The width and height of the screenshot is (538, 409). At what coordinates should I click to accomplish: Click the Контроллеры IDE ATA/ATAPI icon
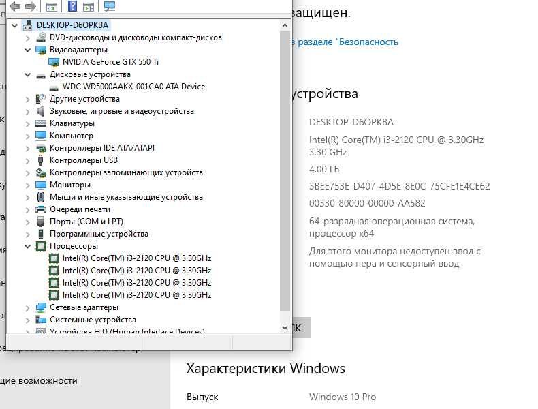41,148
